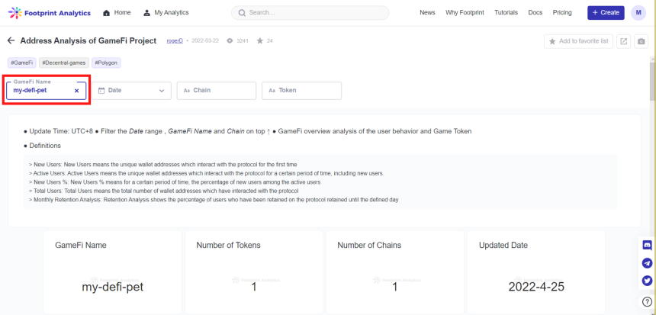This screenshot has height=315, width=656.
Task: Select the #Polygon tag
Action: (106, 63)
